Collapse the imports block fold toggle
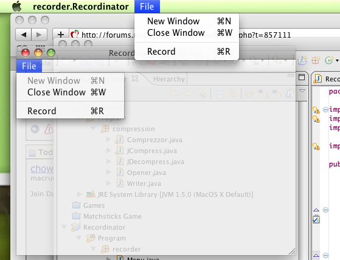The image size is (340, 260). pyautogui.click(x=325, y=109)
